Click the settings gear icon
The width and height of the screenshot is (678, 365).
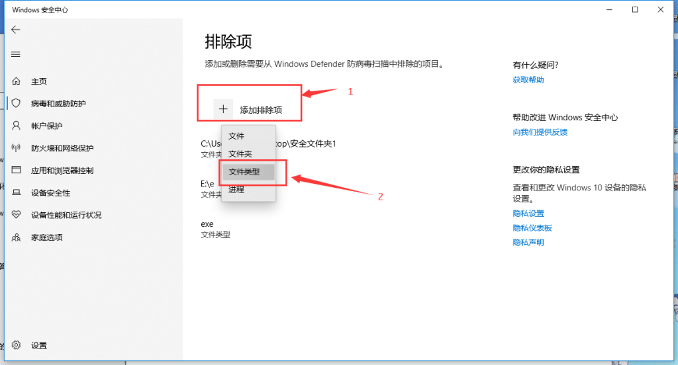click(x=17, y=345)
